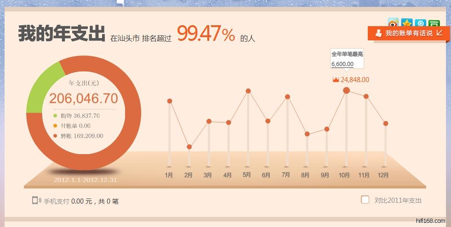Click the mobile payment phone icon

pyautogui.click(x=36, y=200)
